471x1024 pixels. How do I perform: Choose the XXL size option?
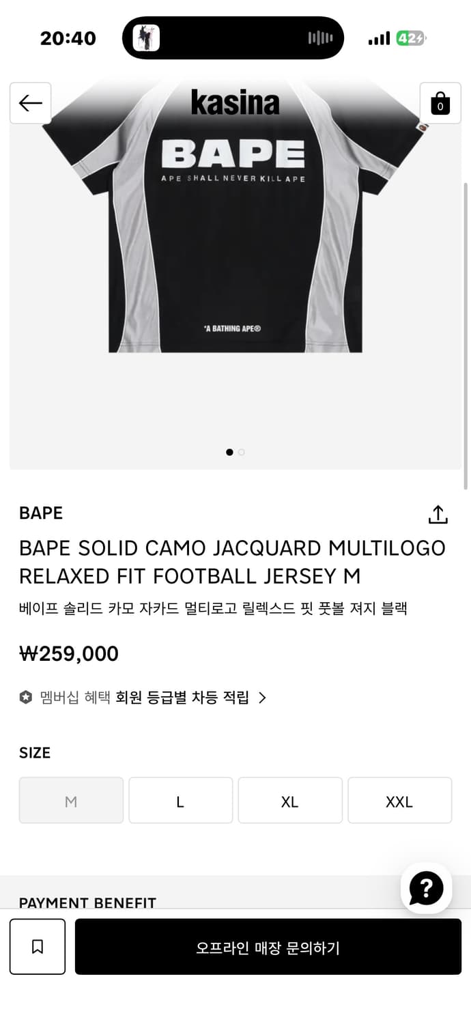click(399, 800)
